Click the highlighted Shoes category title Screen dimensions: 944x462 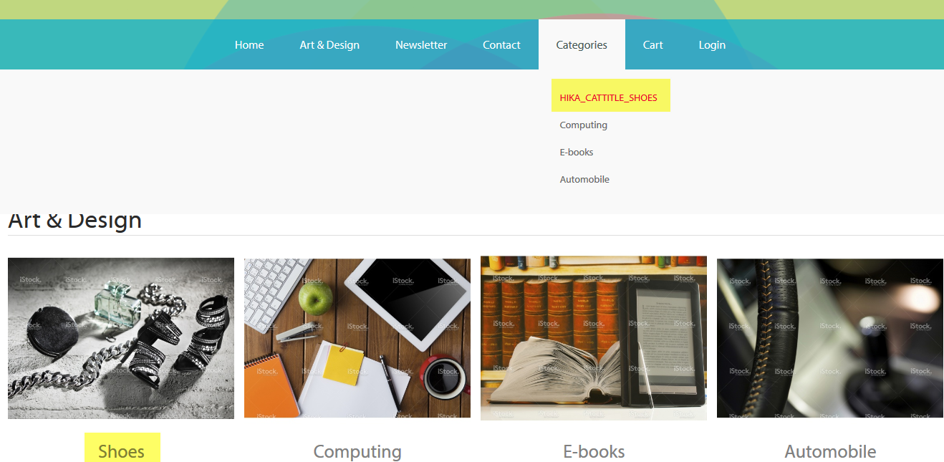coord(122,451)
